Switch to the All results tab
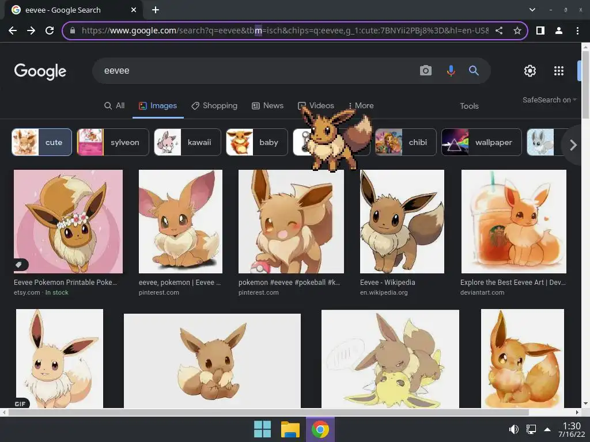This screenshot has height=442, width=590. click(x=115, y=106)
